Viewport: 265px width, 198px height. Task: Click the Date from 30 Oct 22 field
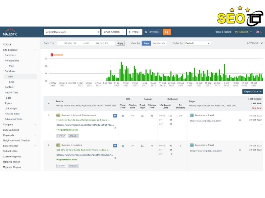[70, 43]
